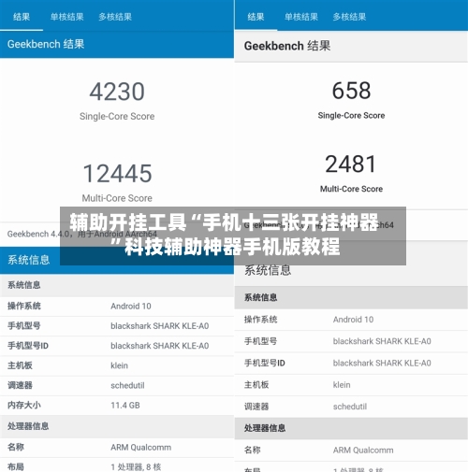The width and height of the screenshot is (468, 472).
Task: Click Multi-Core Score label under 2481
Action: [351, 189]
